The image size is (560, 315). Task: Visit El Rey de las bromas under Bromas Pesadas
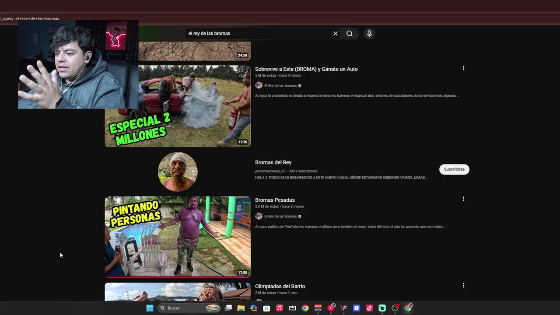(280, 216)
